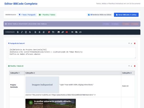Click Gerar BBCode (1 Linha) button
Image resolution: width=144 pixels, height=108 pixels.
[126, 15]
